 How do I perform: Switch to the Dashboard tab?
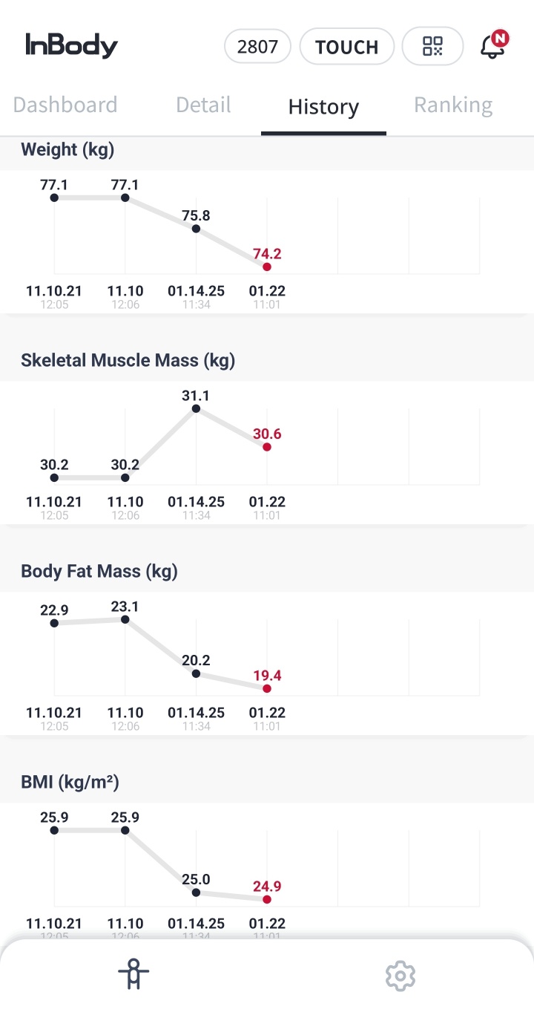tap(65, 105)
